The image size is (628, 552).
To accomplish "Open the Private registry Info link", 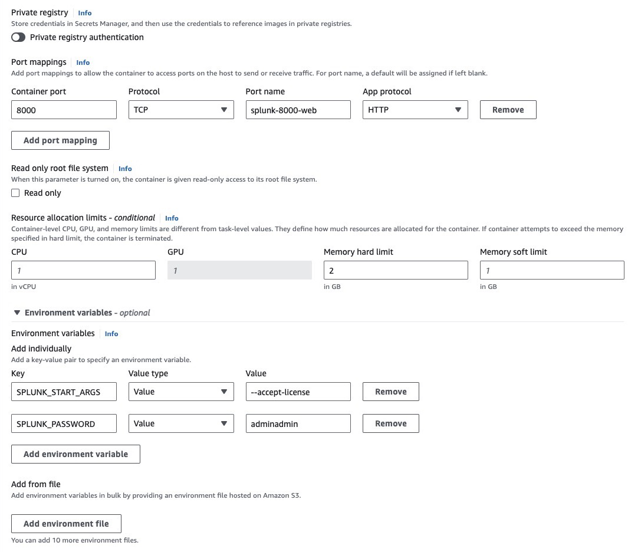I will point(84,12).
